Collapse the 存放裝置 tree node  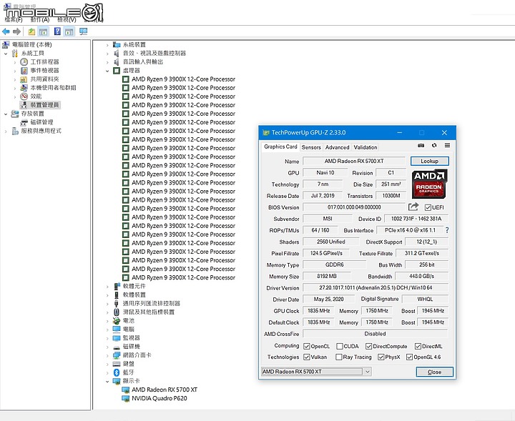[6, 114]
